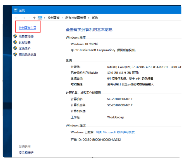Screen dimensions: 186x160
Task: Click the WorkGroup value
Action: click(116, 117)
